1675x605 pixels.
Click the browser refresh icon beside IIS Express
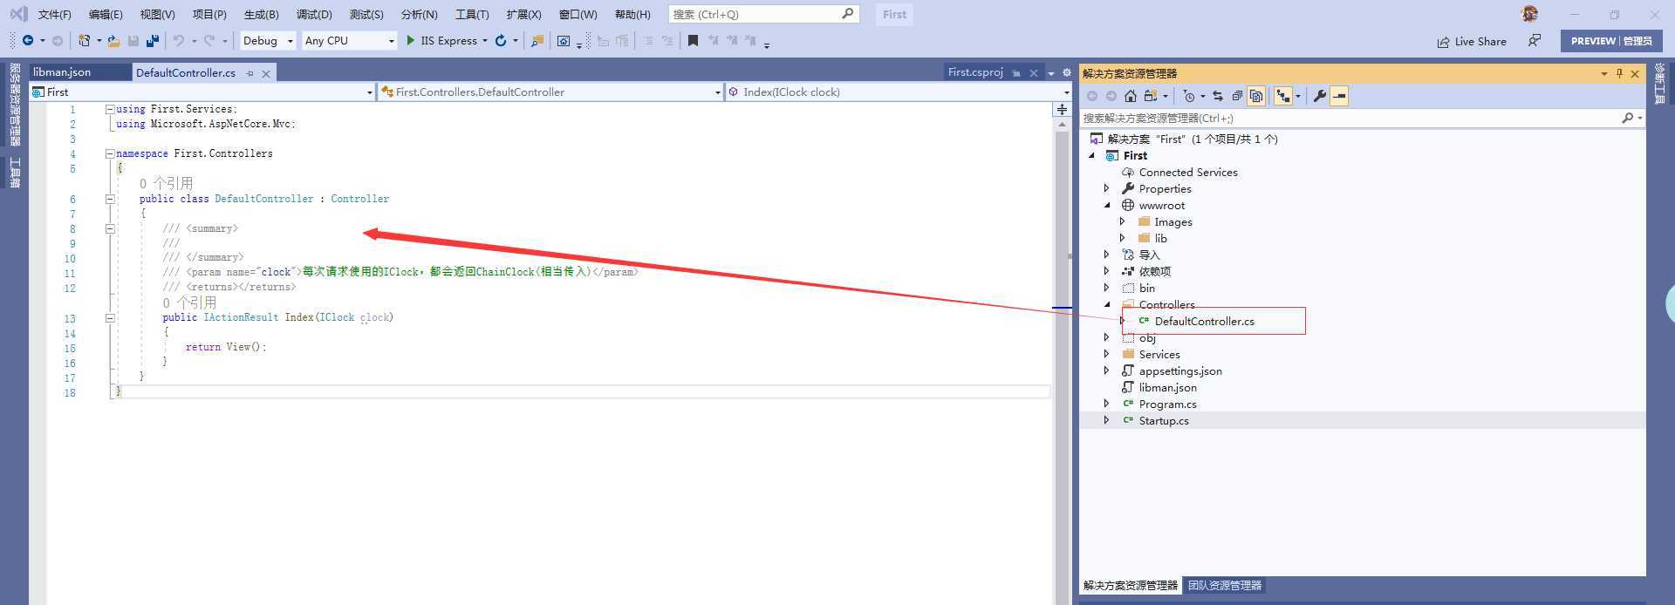tap(501, 41)
